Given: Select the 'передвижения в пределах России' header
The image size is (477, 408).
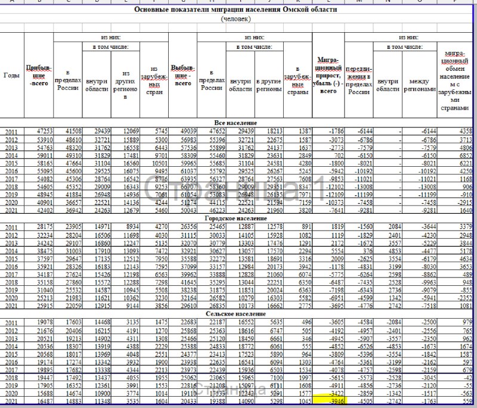Looking at the screenshot, I should pyautogui.click(x=359, y=80).
